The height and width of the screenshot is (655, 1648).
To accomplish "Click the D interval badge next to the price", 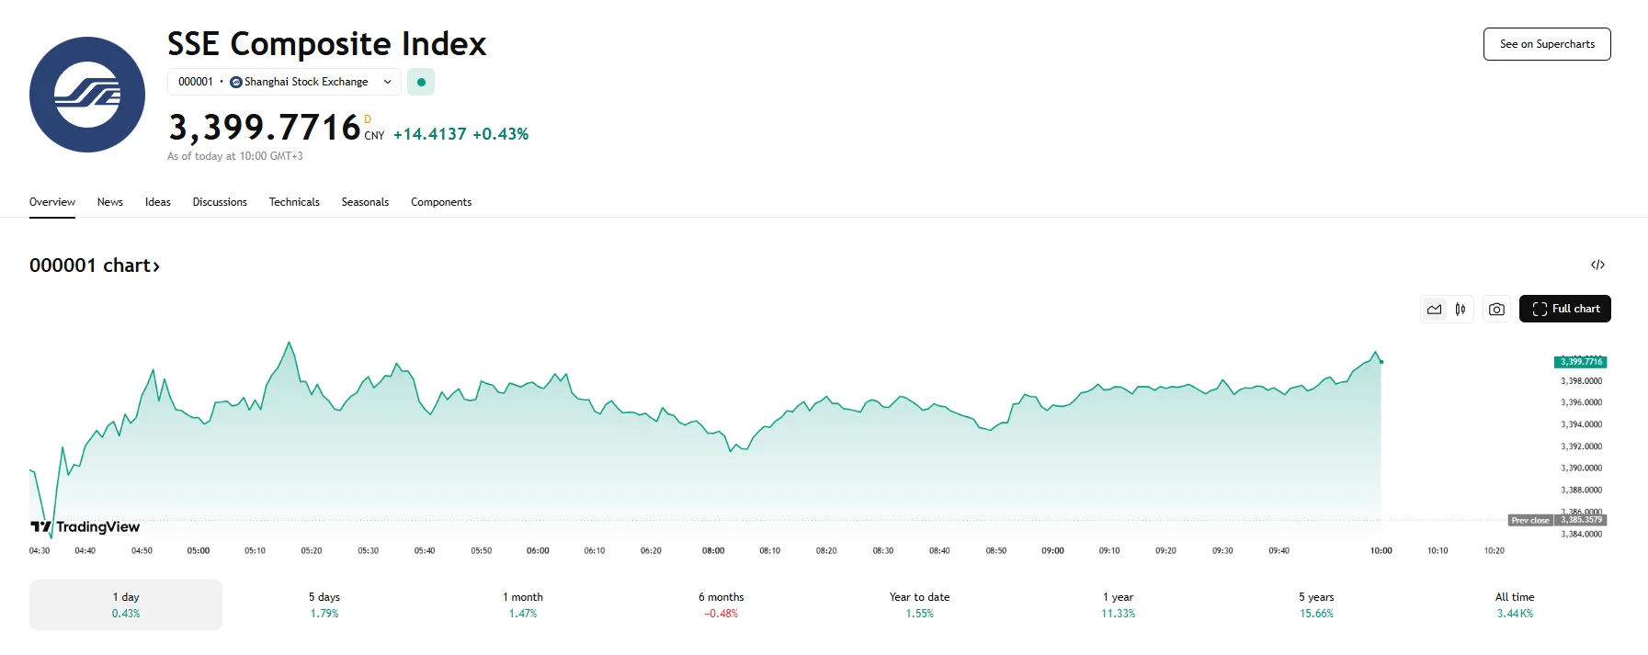I will click(x=369, y=119).
